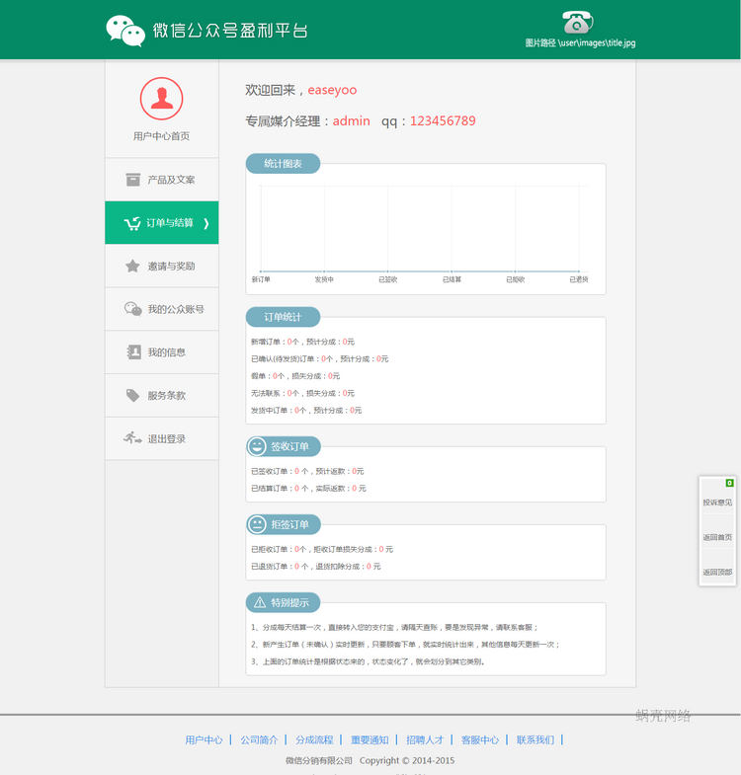The image size is (741, 775).
Task: Click the running person icon beside 退出登录
Action: tap(132, 438)
